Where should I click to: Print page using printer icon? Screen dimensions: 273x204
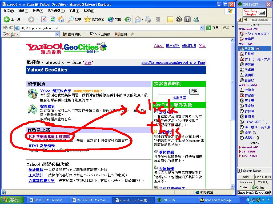pyautogui.click(x=148, y=19)
